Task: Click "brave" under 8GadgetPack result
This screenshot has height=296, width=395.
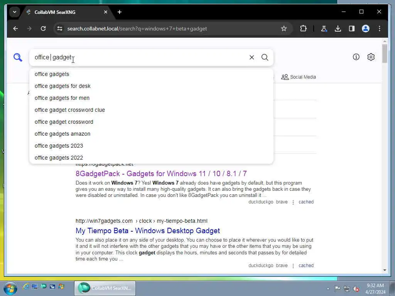Action: [x=282, y=202]
